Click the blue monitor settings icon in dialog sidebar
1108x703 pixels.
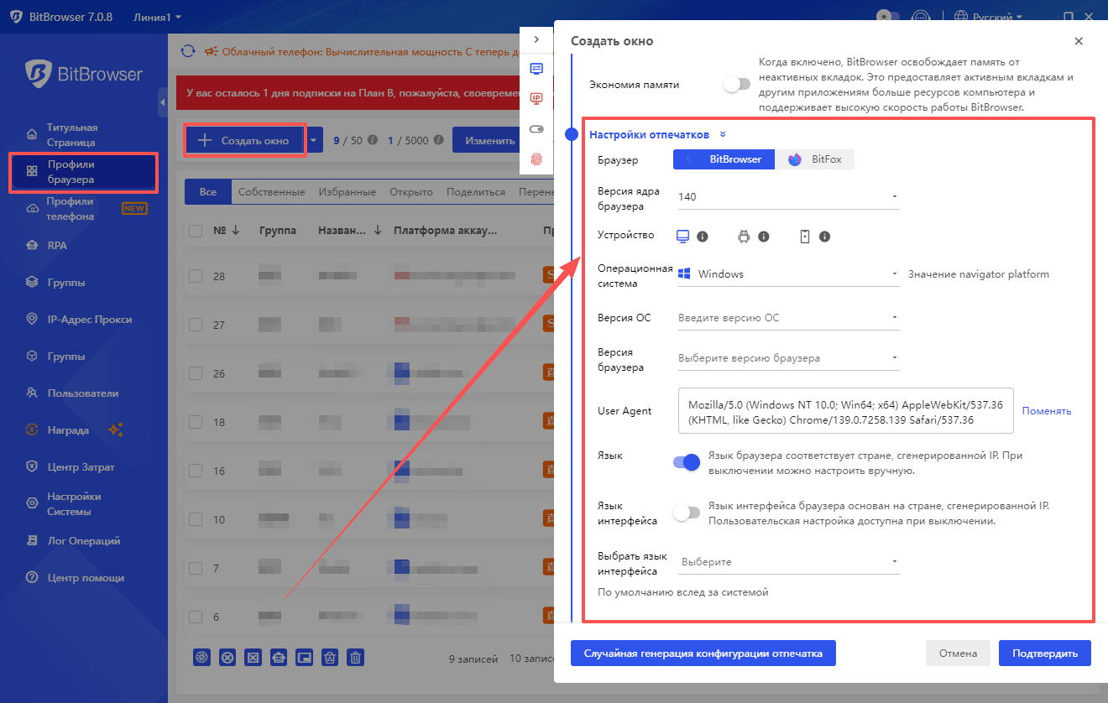(537, 68)
